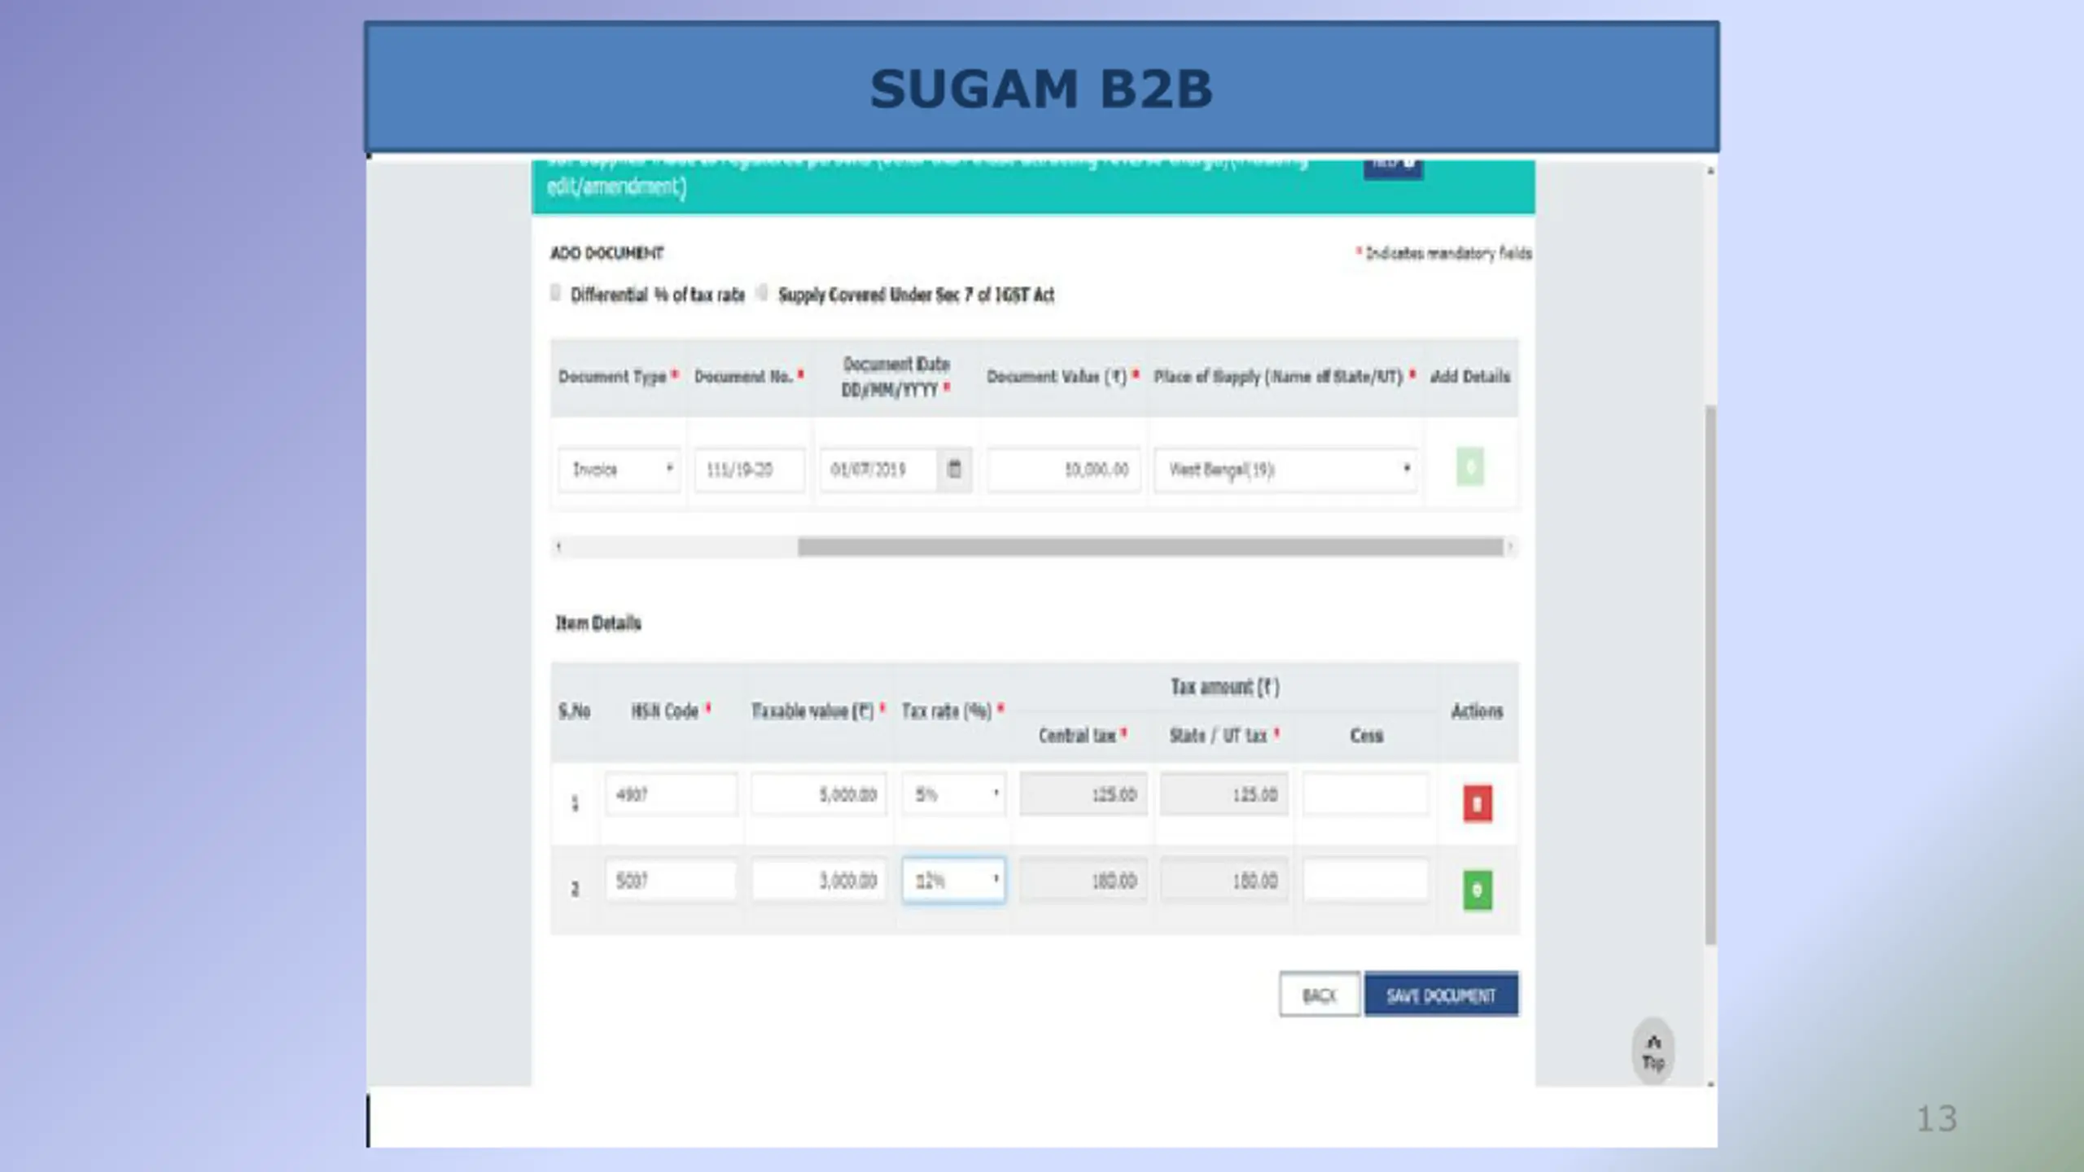2084x1172 pixels.
Task: Click the red delete icon in row 1
Action: click(x=1477, y=803)
